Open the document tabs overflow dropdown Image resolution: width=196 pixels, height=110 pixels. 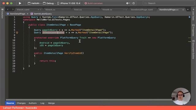pyautogui.click(x=188, y=9)
